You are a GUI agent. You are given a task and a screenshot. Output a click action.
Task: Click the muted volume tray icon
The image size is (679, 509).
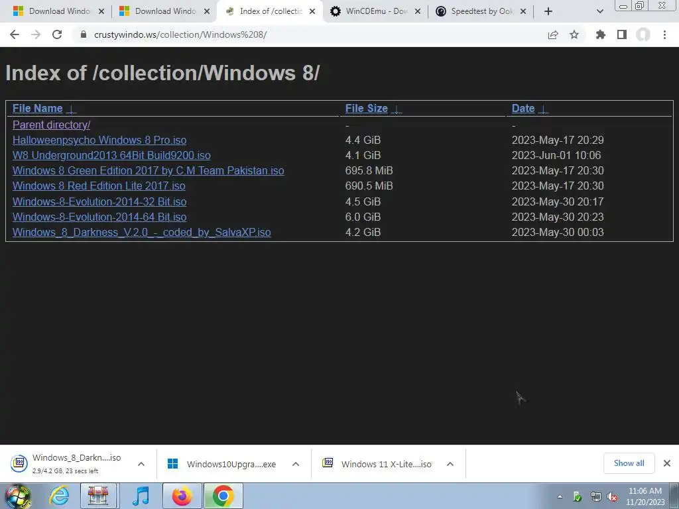(x=612, y=496)
